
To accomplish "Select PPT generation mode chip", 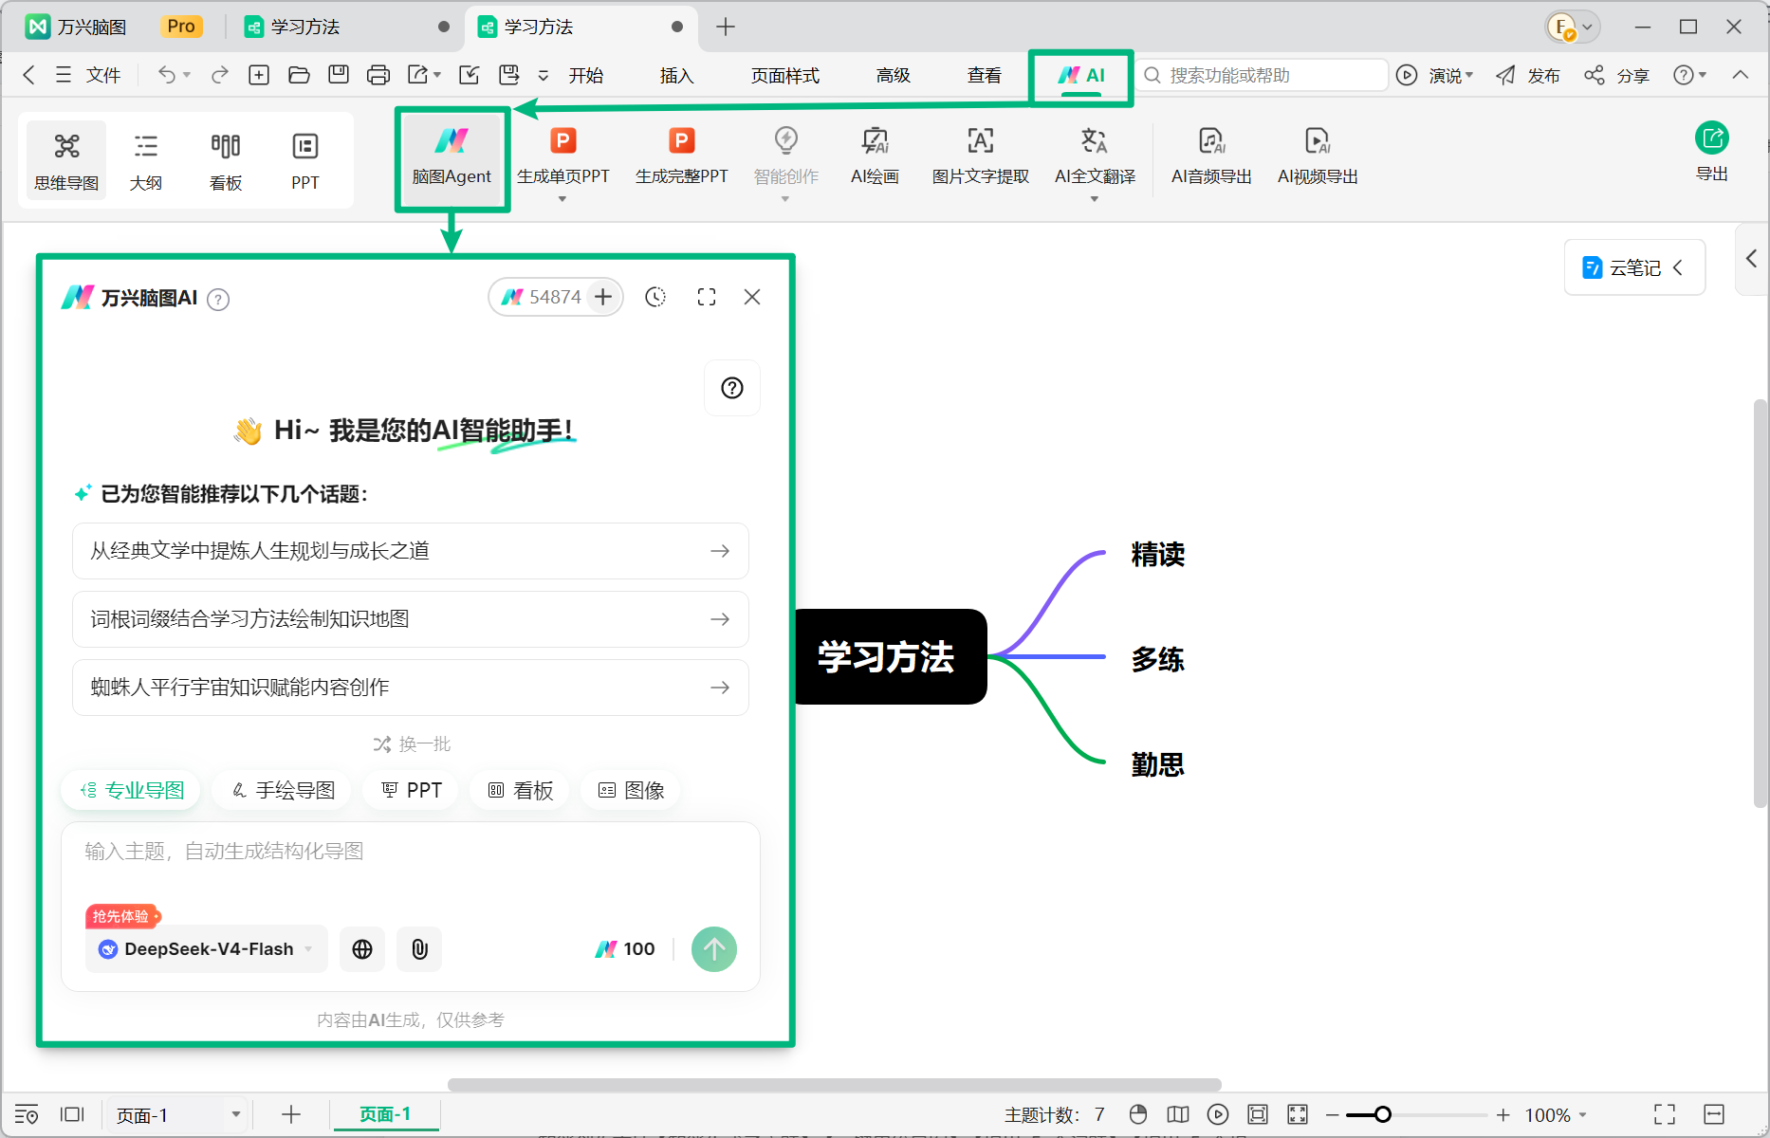I will coord(412,790).
